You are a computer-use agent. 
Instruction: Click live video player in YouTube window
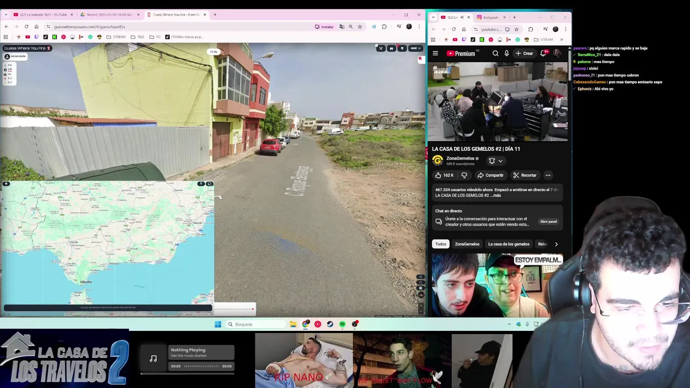tap(498, 102)
